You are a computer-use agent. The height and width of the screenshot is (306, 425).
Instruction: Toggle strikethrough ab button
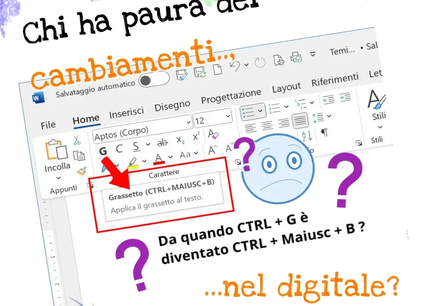163,142
